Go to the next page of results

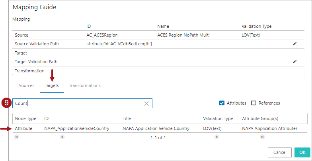click(x=216, y=137)
